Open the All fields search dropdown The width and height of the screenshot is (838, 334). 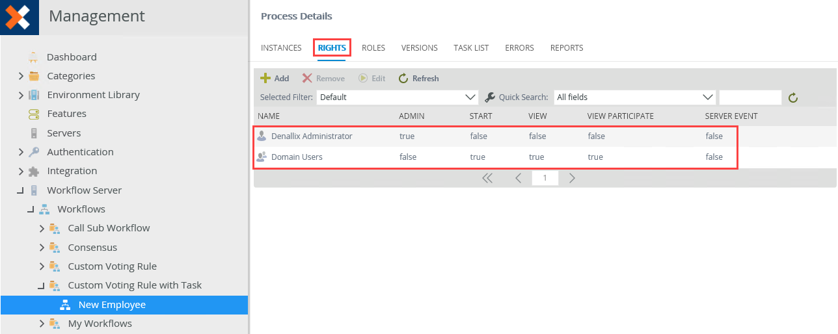click(x=635, y=97)
